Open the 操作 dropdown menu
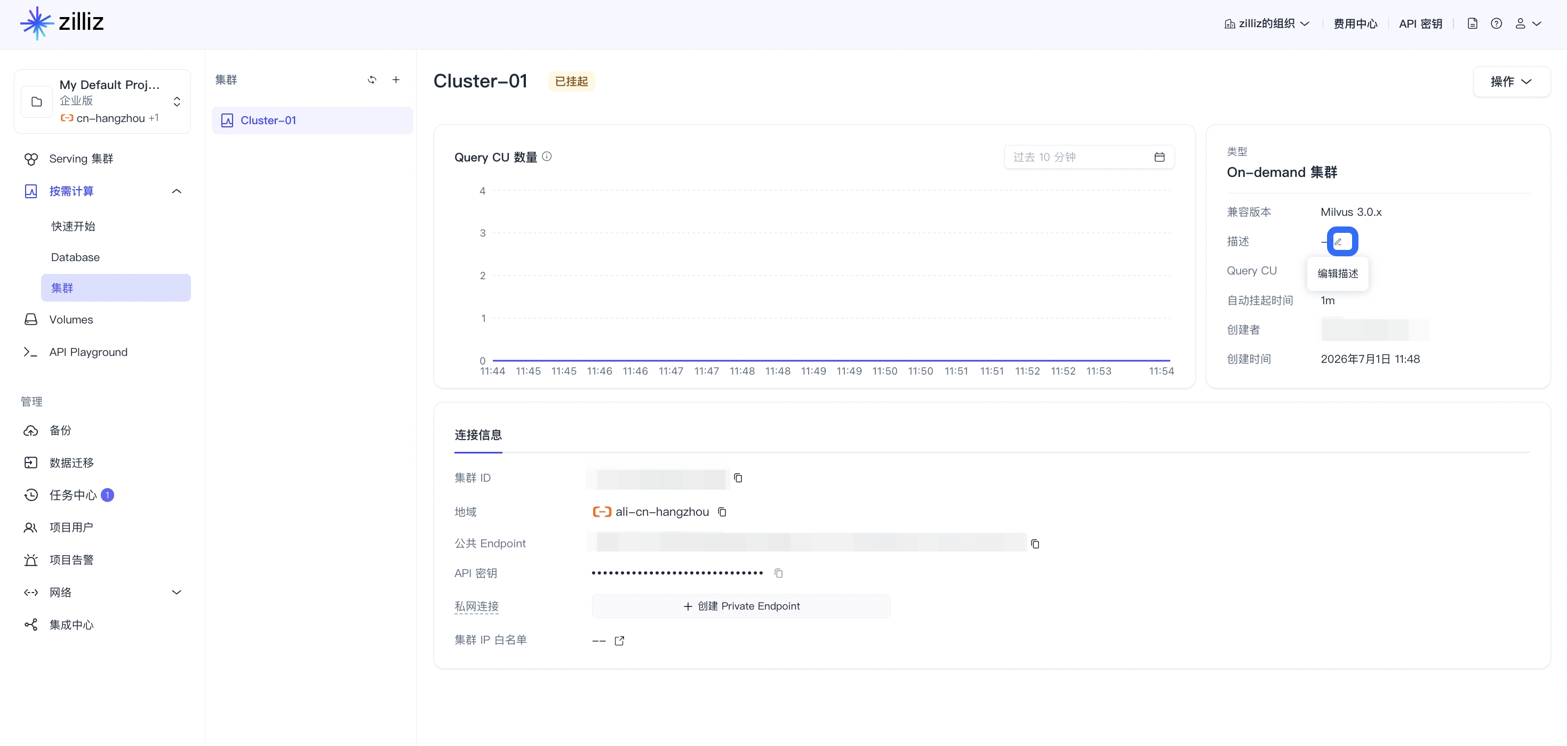1567x746 pixels. 1511,82
